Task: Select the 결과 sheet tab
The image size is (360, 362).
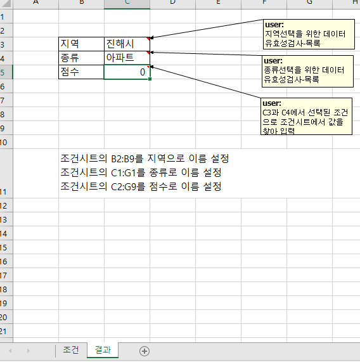Action: (103, 350)
